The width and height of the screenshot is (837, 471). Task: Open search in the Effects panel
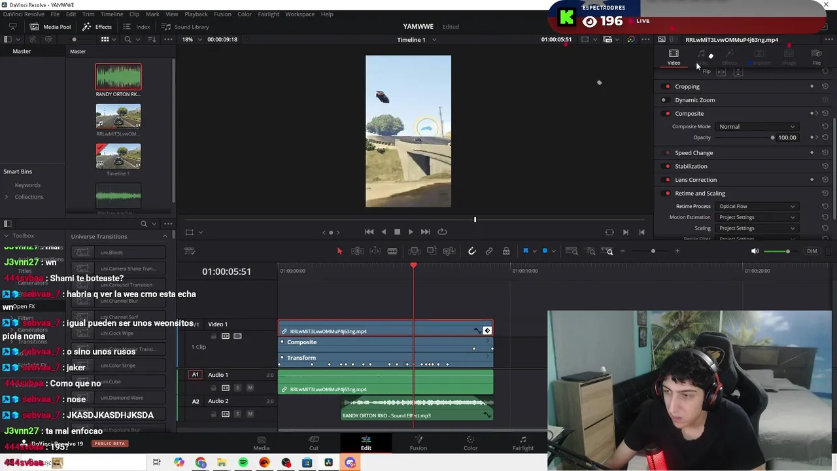coord(144,224)
